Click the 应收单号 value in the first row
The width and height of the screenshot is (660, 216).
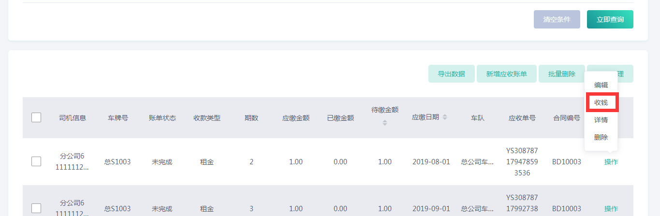[522, 162]
